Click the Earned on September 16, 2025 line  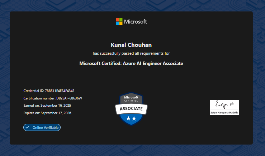click(x=47, y=106)
